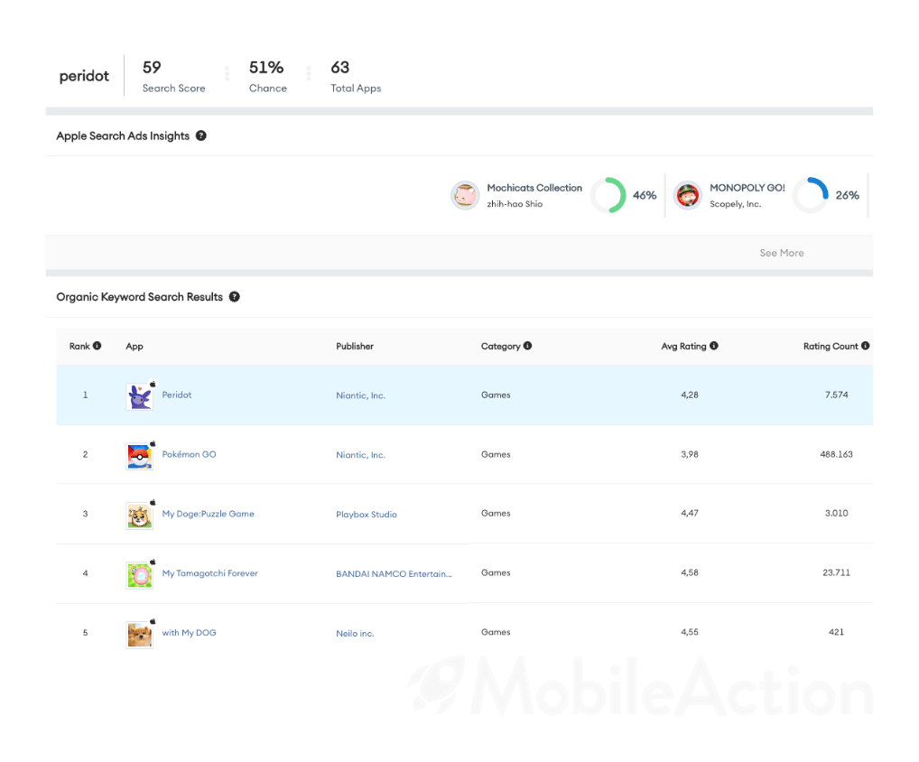
Task: Open help icon beside Organic Keyword Search Results
Action: 235,297
